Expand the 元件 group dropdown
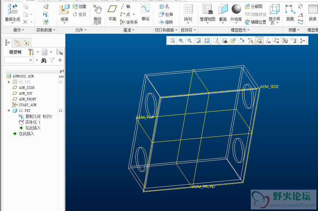The width and height of the screenshot is (318, 211). coord(81,30)
